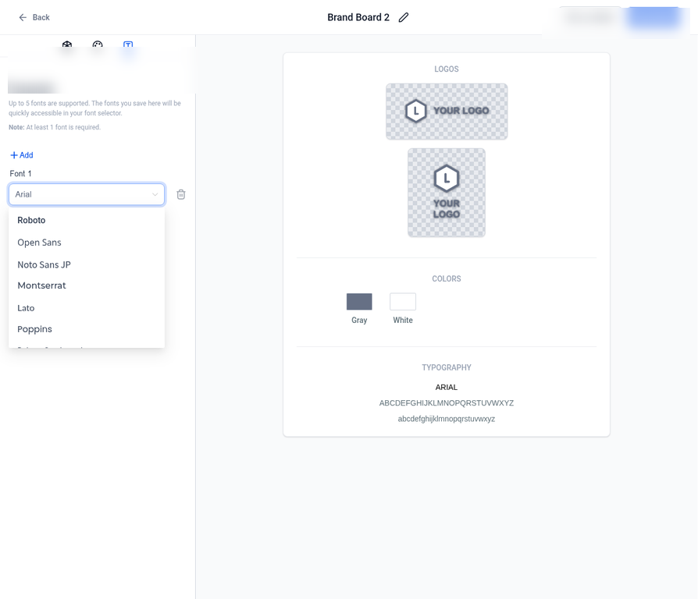698x599 pixels.
Task: Click the Font 1 label
Action: click(x=20, y=173)
